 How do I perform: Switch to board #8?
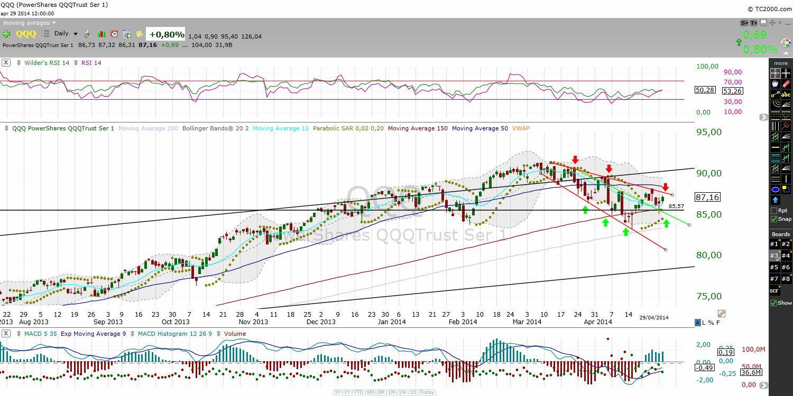pos(786,279)
